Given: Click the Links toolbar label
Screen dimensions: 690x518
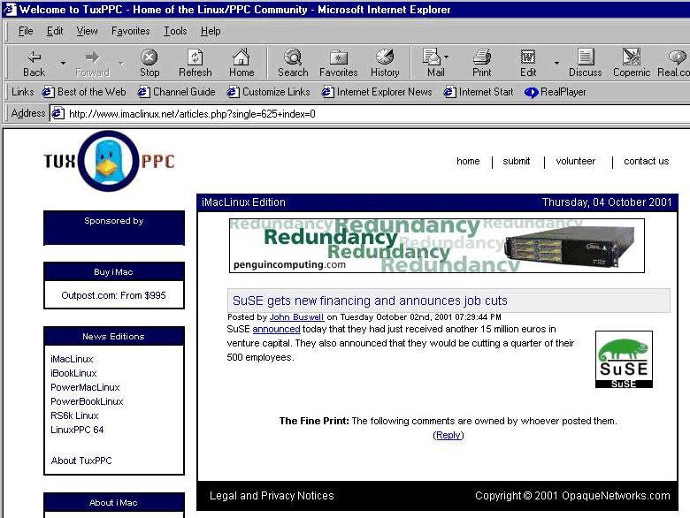Looking at the screenshot, I should [x=22, y=92].
